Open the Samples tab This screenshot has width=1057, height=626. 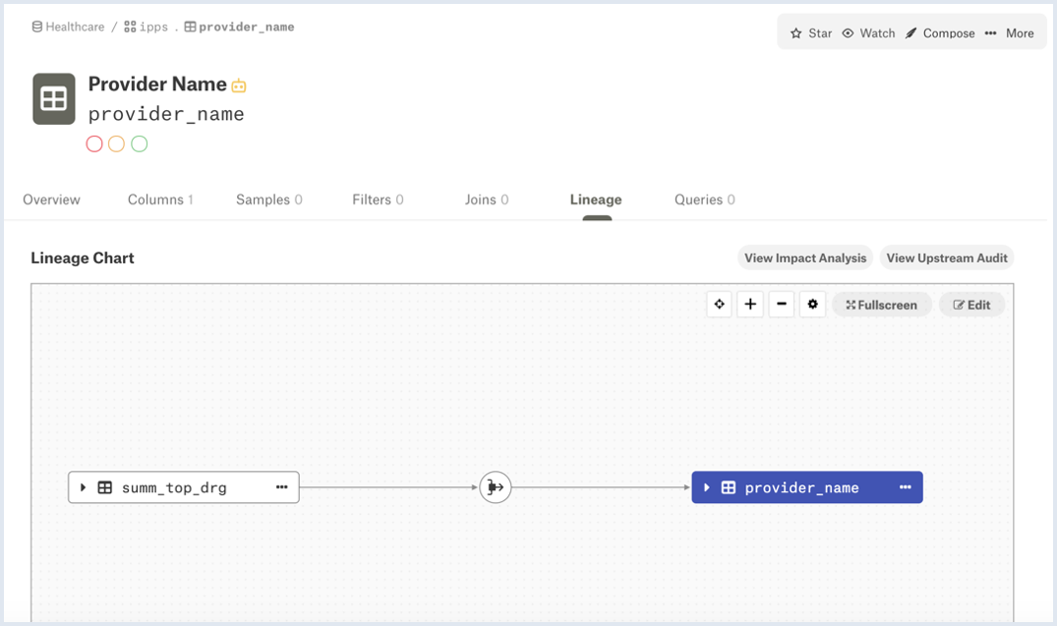(269, 199)
